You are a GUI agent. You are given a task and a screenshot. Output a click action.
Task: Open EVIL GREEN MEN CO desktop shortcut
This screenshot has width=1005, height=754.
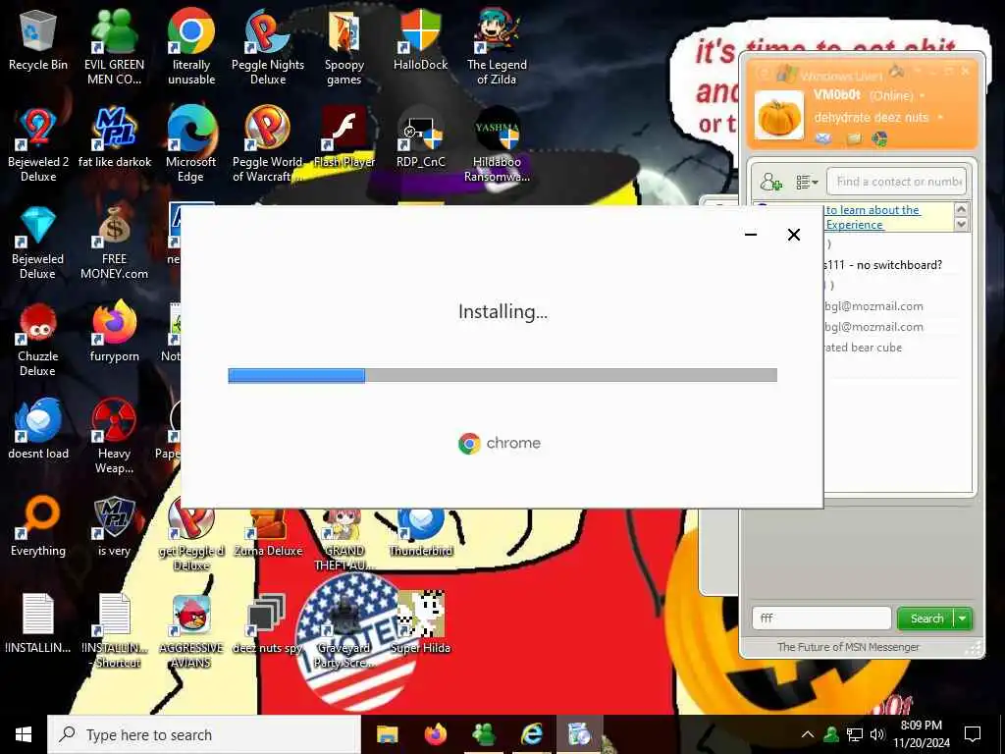(114, 46)
